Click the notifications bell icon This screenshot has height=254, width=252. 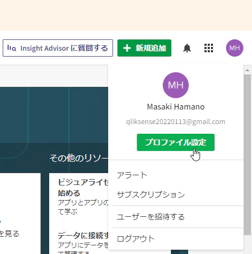pyautogui.click(x=187, y=48)
